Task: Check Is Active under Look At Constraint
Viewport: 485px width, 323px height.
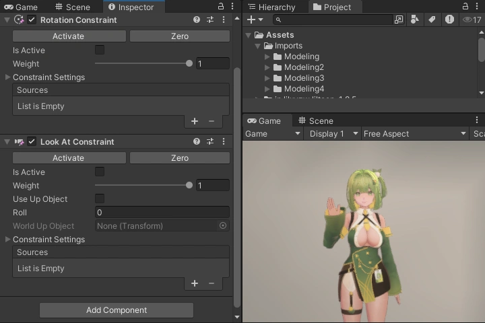Action: click(100, 172)
